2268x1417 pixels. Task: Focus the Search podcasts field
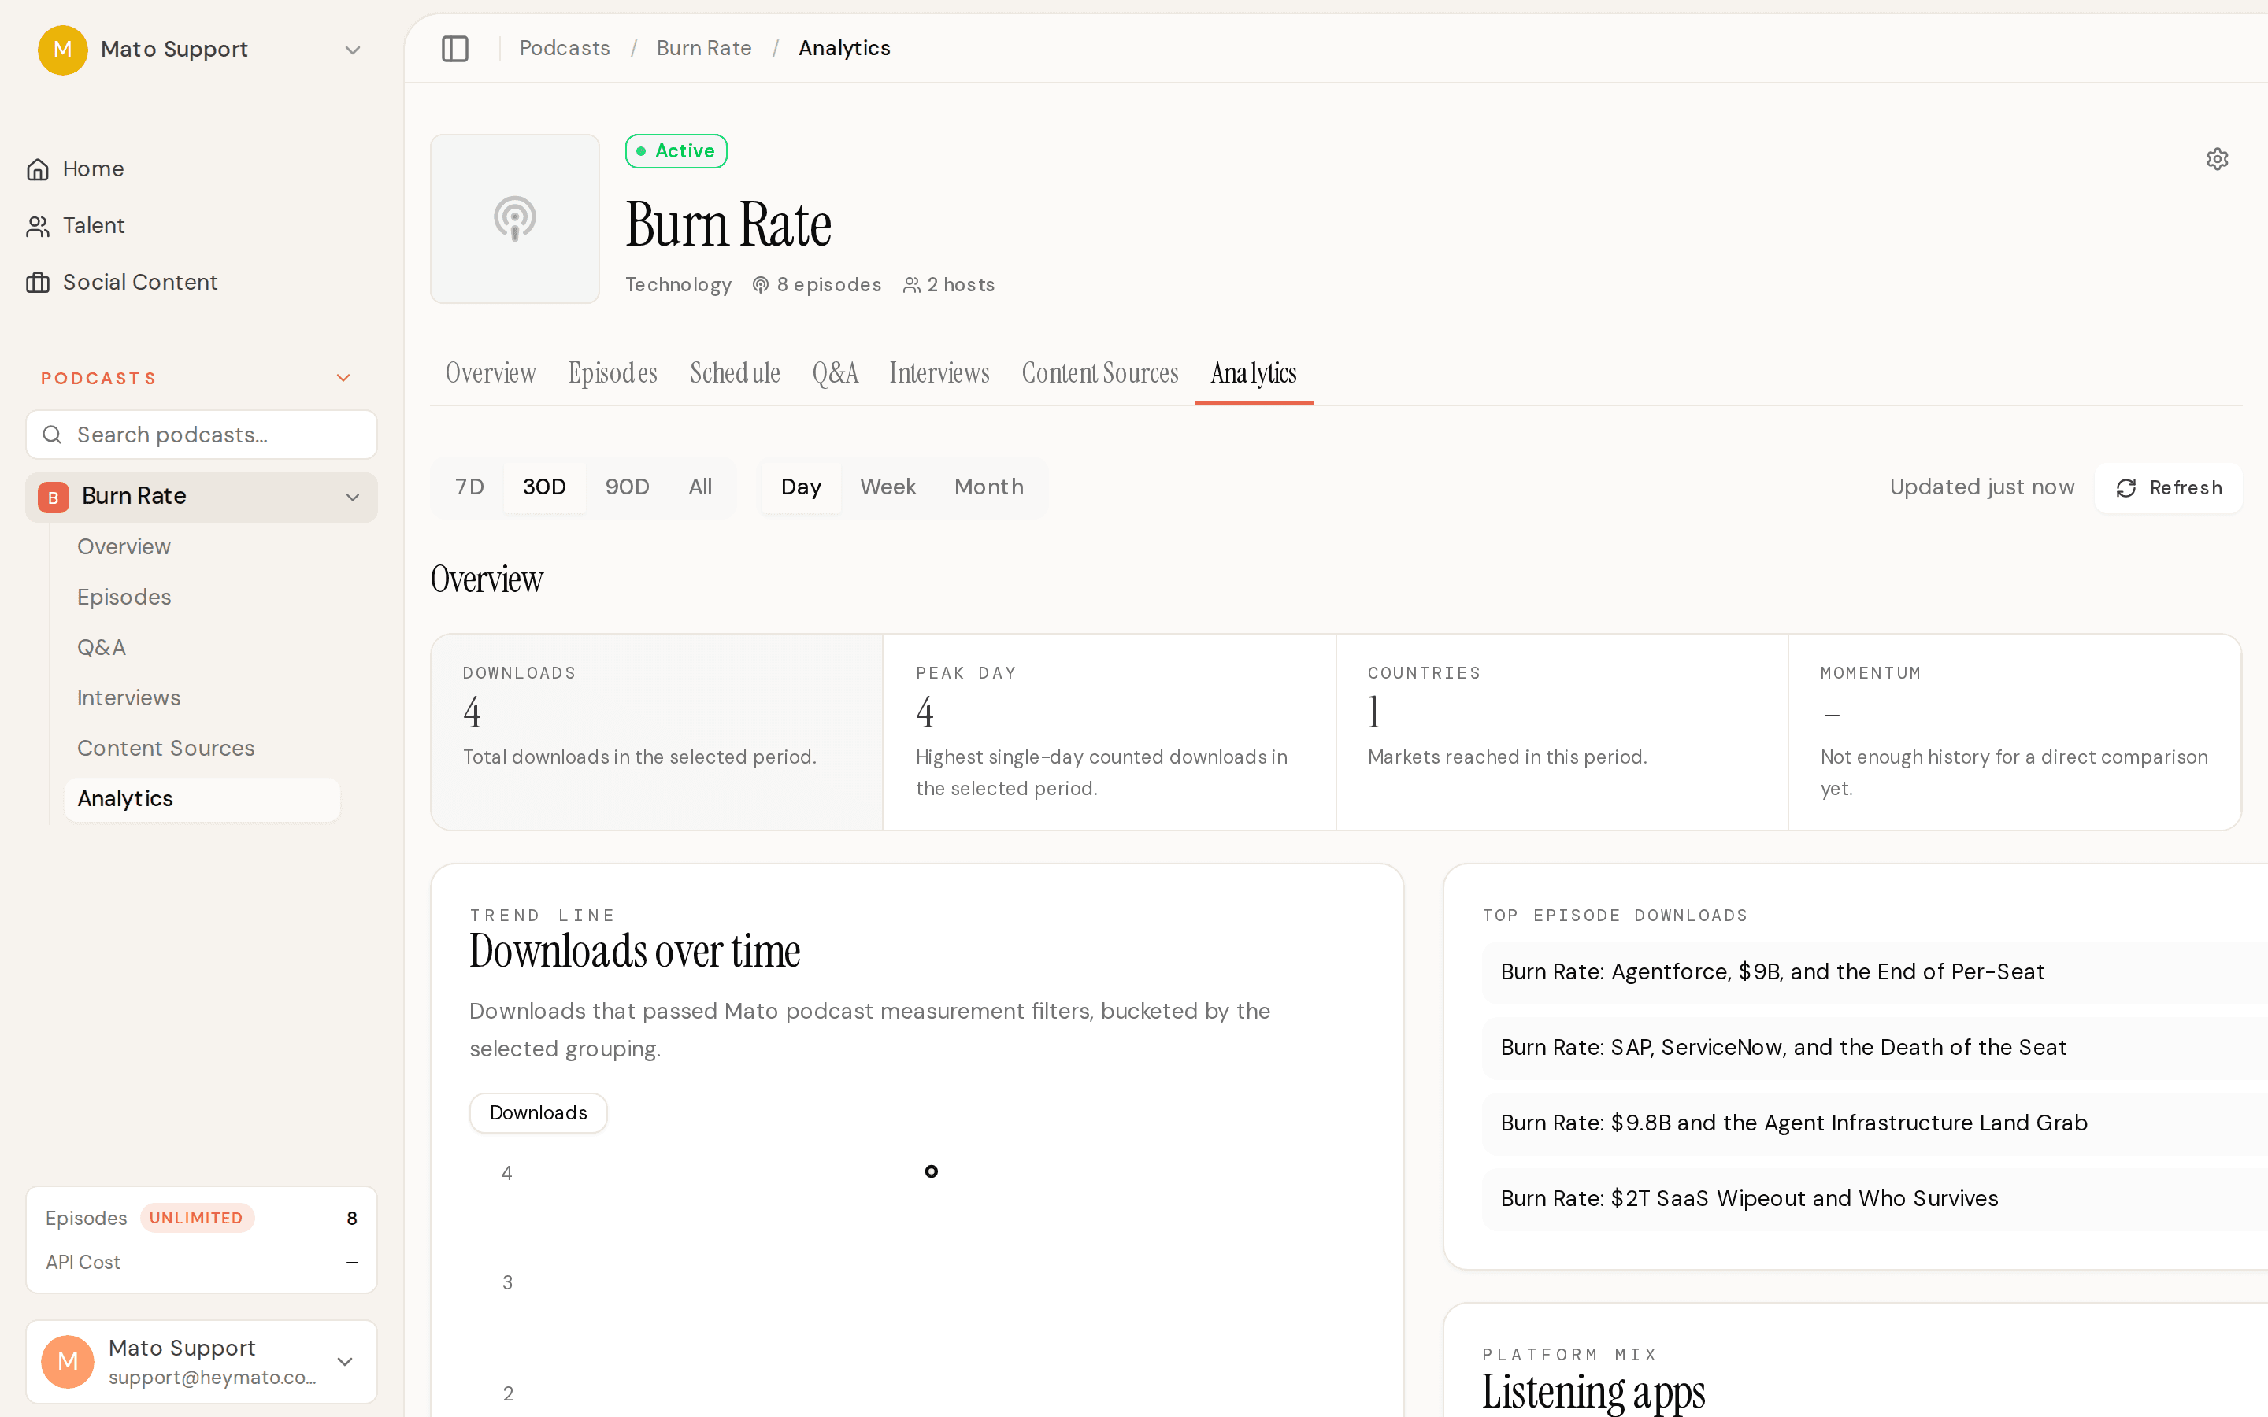click(202, 435)
